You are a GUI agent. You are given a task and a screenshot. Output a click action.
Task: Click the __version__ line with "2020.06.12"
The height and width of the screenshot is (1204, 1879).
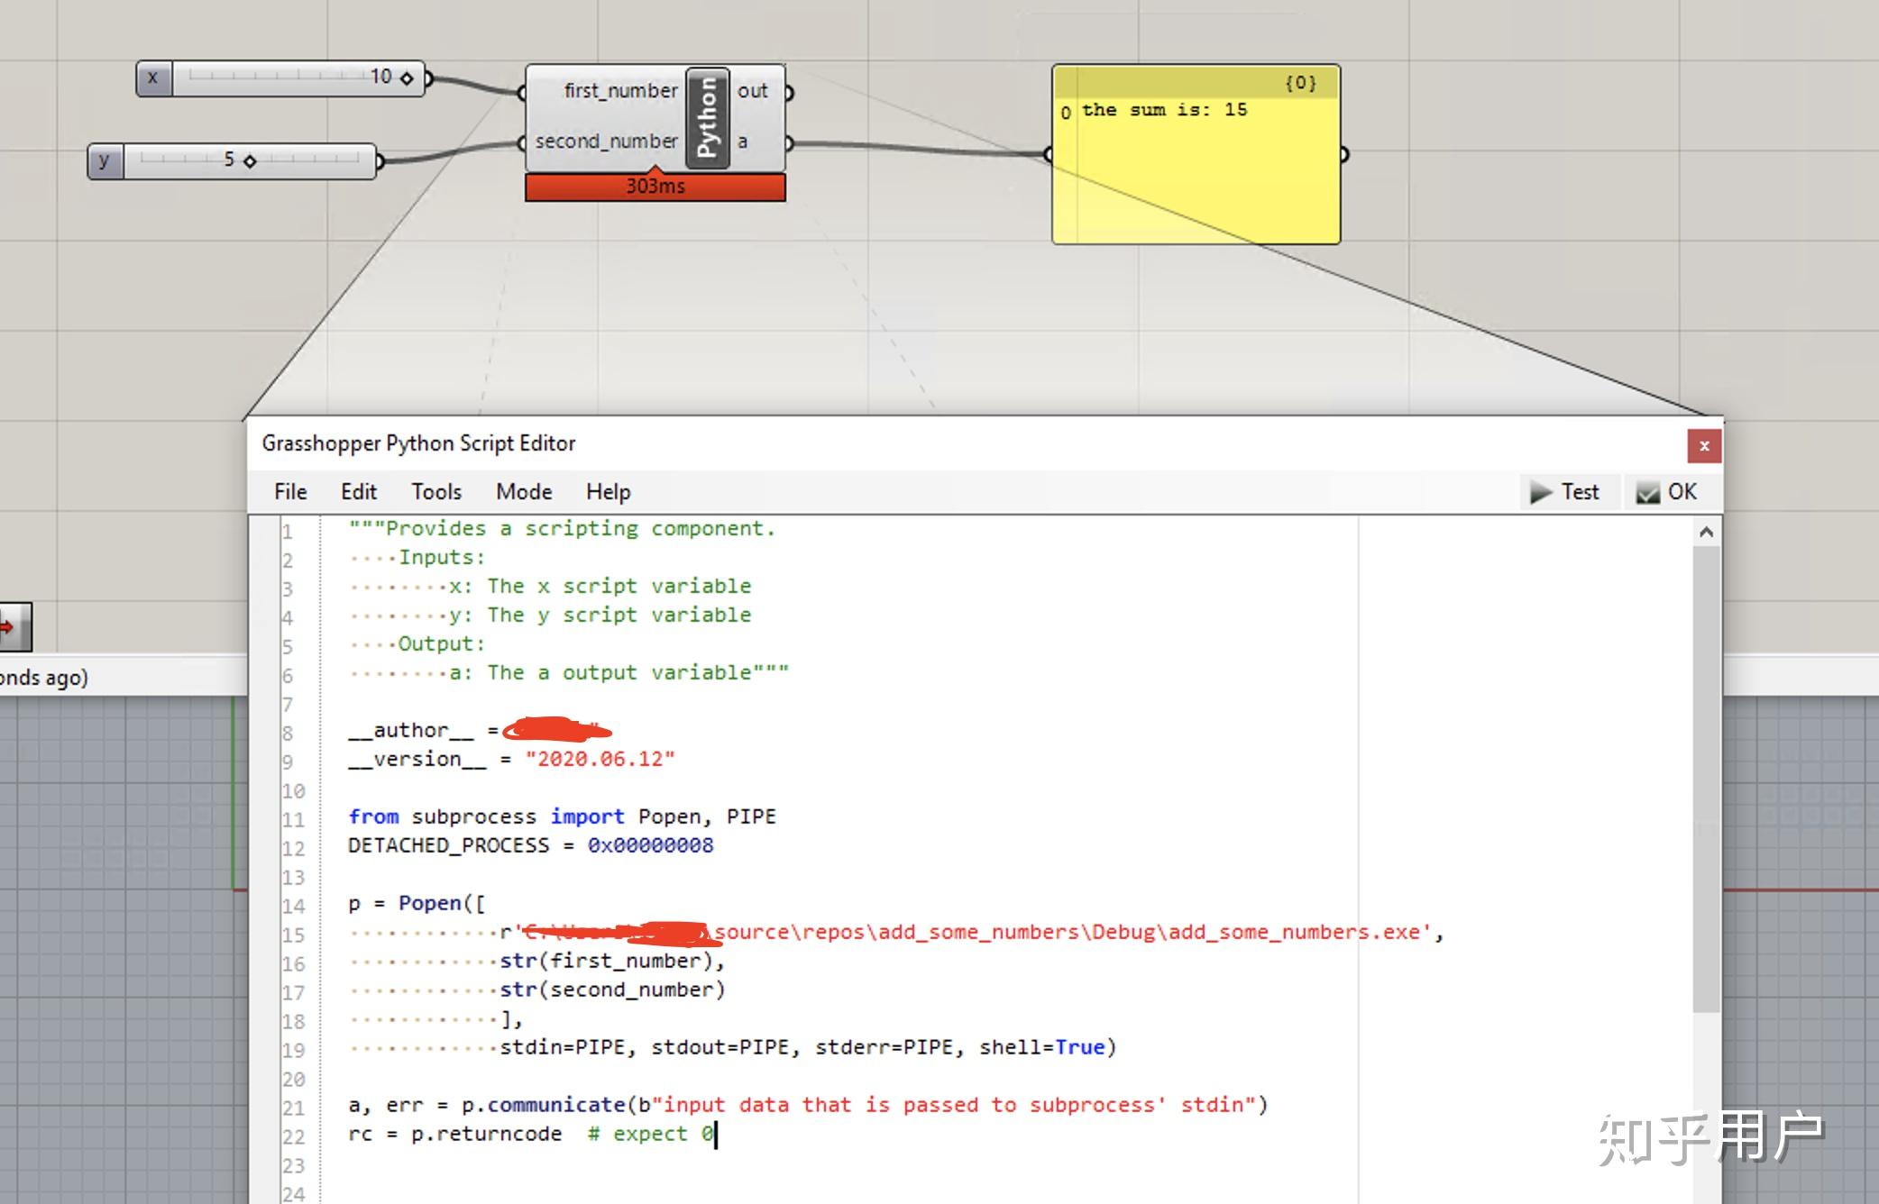tap(511, 760)
